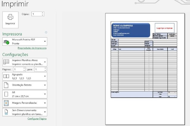Open Propriedades de Impressora link

32,48
